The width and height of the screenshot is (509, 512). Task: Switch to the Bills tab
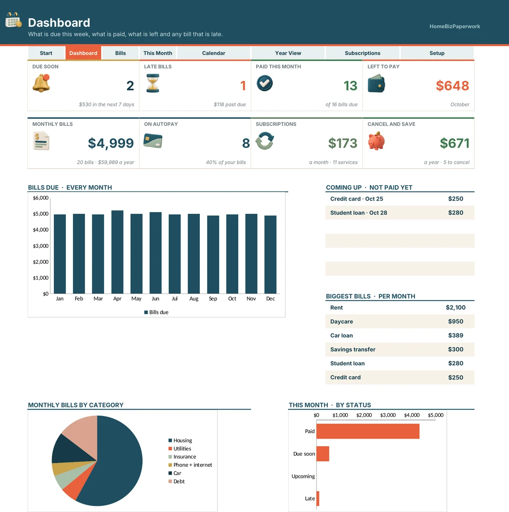click(120, 53)
